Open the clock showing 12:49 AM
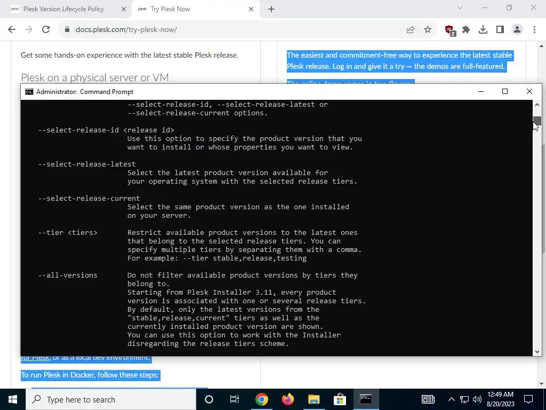The width and height of the screenshot is (546, 410). 500,399
